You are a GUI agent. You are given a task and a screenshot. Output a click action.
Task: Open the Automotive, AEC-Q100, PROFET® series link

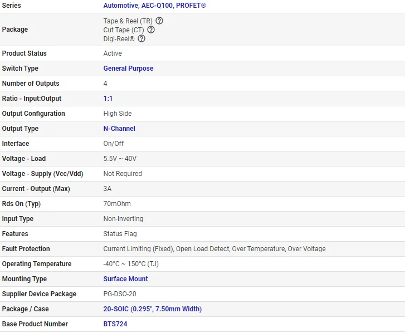(x=154, y=6)
